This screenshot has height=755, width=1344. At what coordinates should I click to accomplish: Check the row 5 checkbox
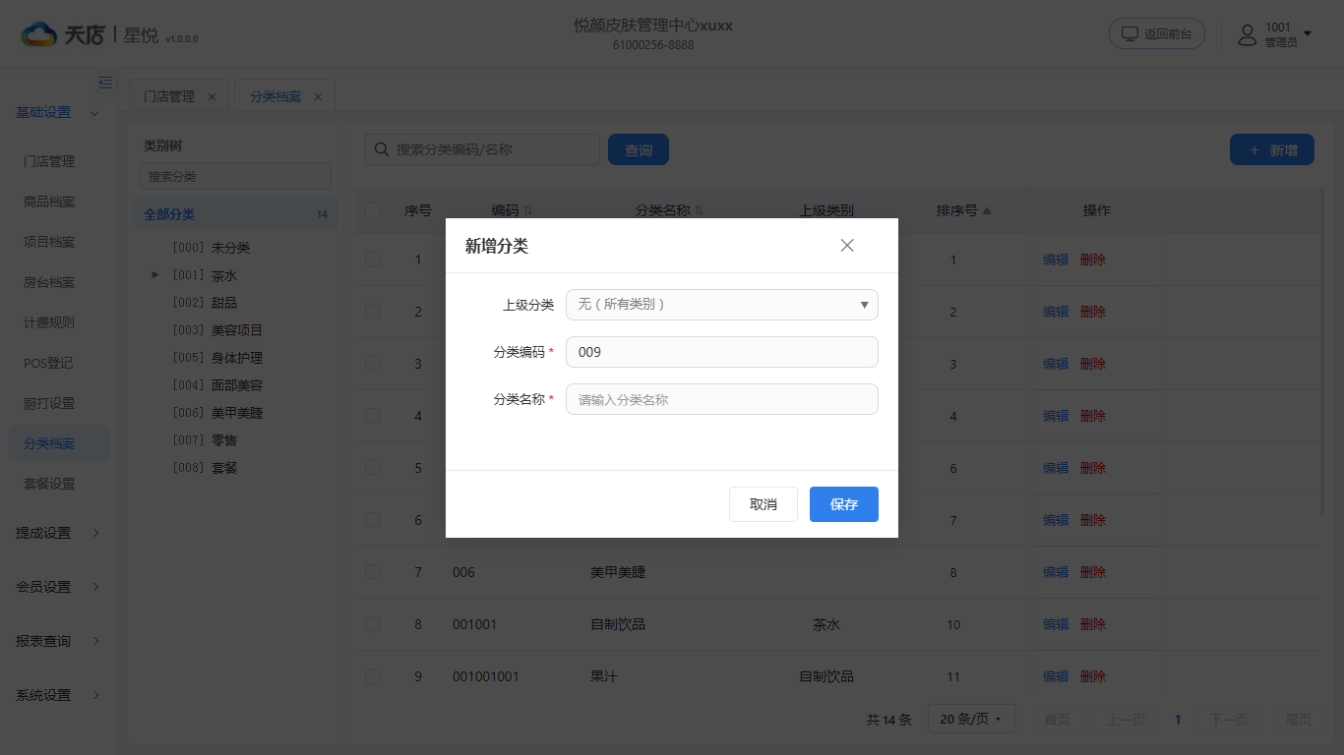point(373,468)
